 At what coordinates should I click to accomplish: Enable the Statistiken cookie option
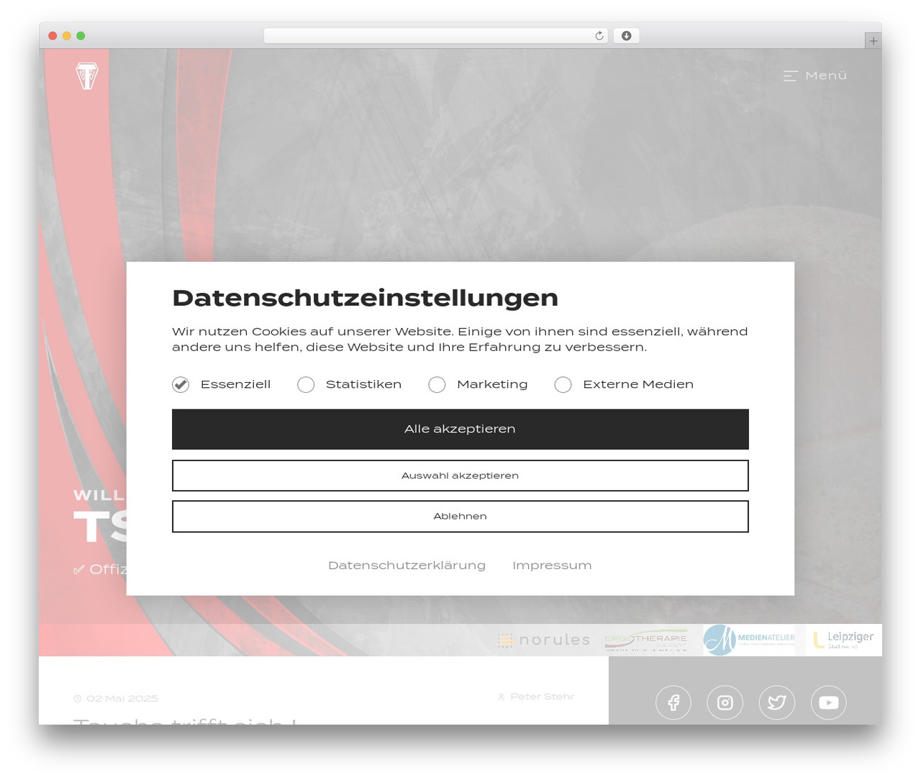point(306,385)
